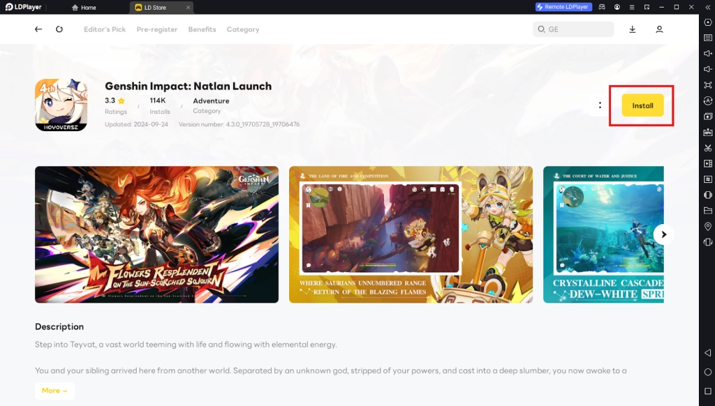Open emulator settings hexagon icon

click(x=708, y=22)
